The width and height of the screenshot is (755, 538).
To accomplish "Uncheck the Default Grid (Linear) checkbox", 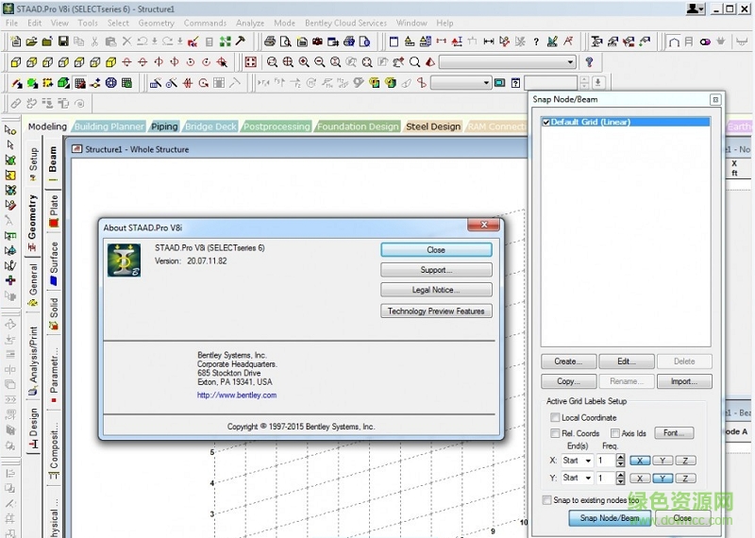I will (x=546, y=122).
